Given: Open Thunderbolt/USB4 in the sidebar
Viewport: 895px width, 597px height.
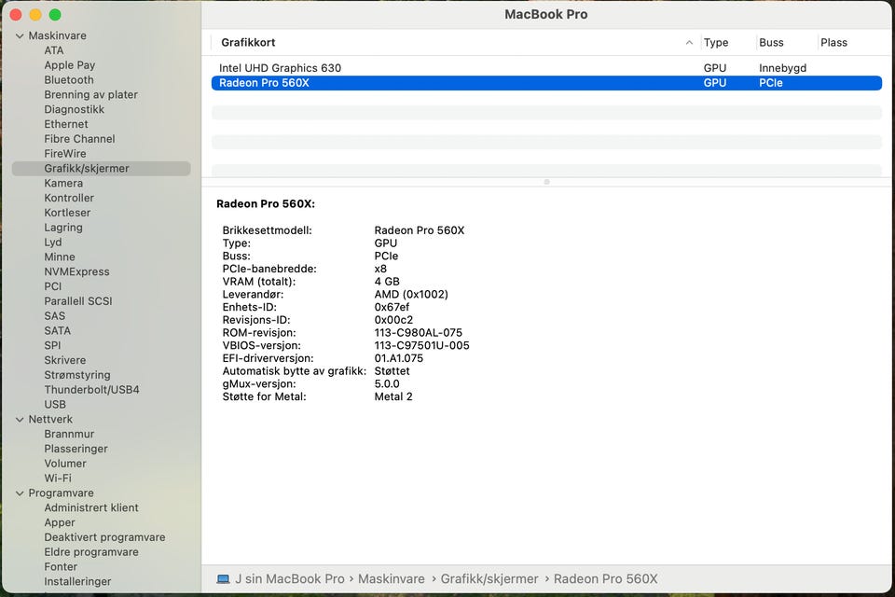Looking at the screenshot, I should point(91,390).
